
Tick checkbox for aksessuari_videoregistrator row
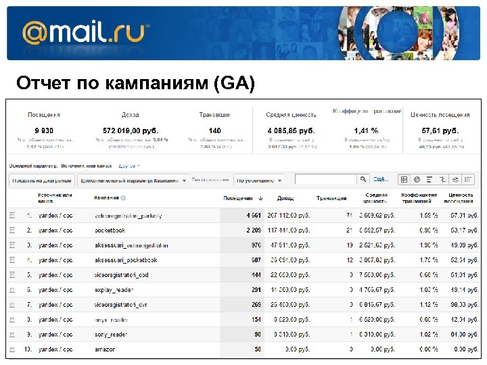[x=12, y=245]
